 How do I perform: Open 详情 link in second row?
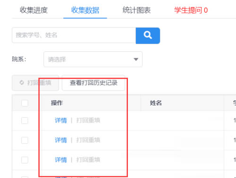point(61,140)
